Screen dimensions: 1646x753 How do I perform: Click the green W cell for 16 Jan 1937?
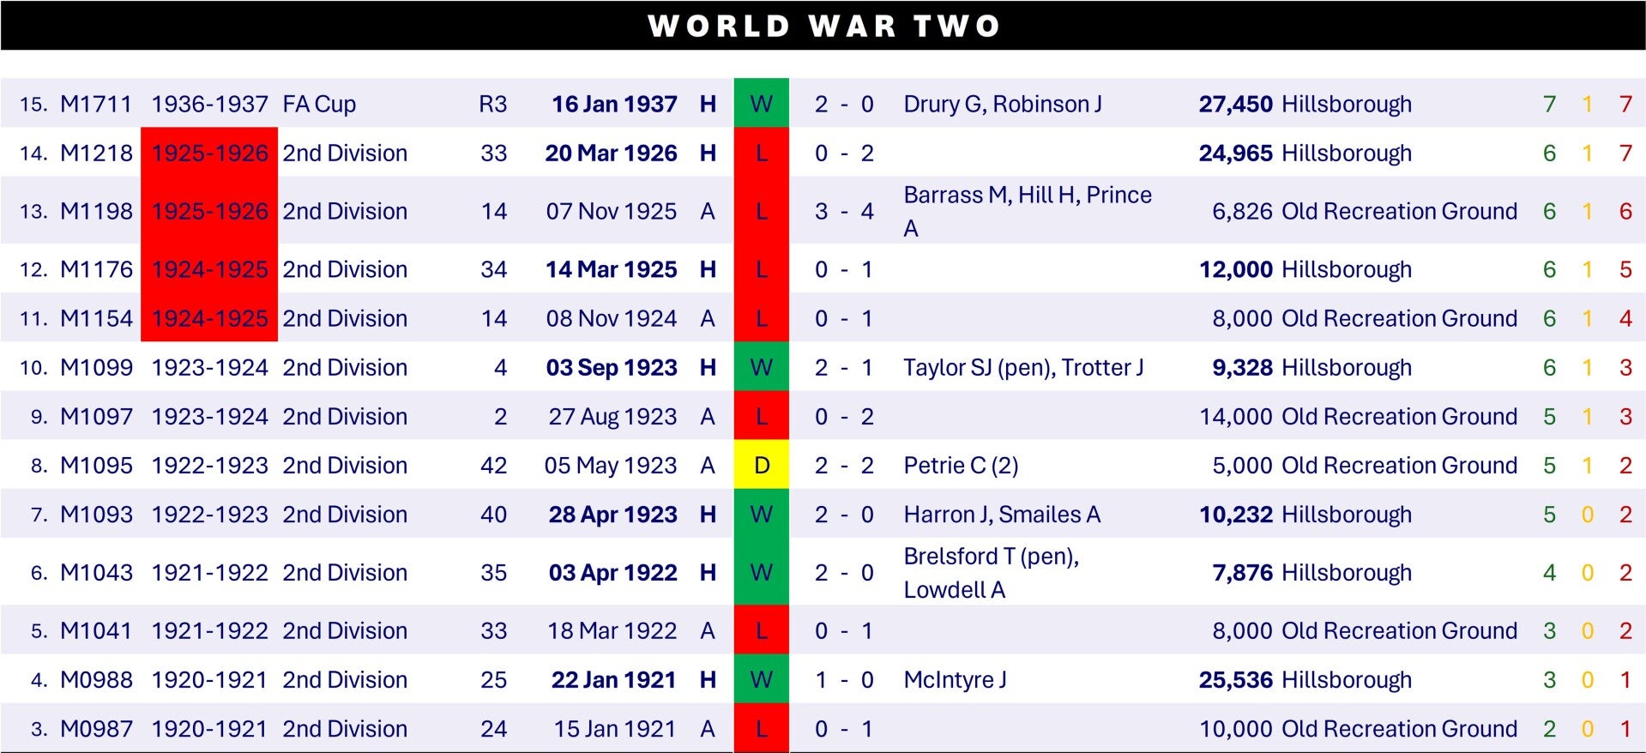pyautogui.click(x=761, y=105)
